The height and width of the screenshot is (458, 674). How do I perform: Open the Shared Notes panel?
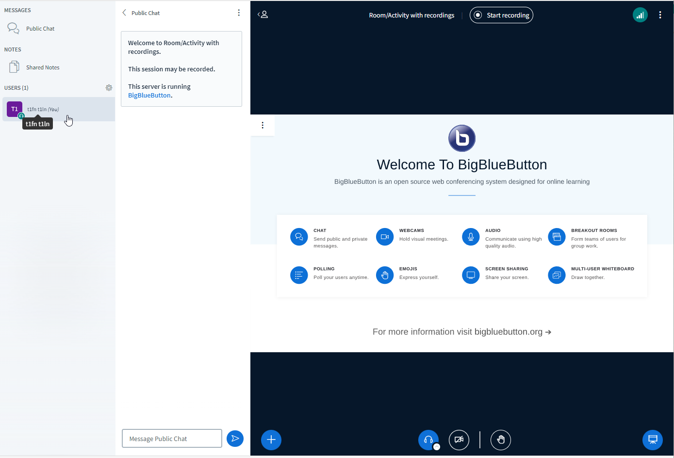pos(57,67)
